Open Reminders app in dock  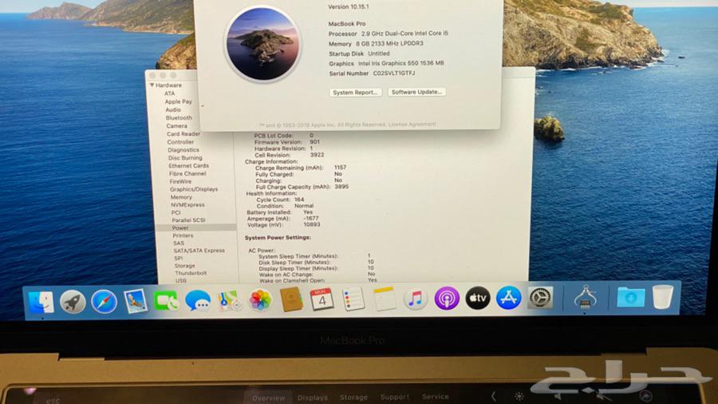[353, 299]
